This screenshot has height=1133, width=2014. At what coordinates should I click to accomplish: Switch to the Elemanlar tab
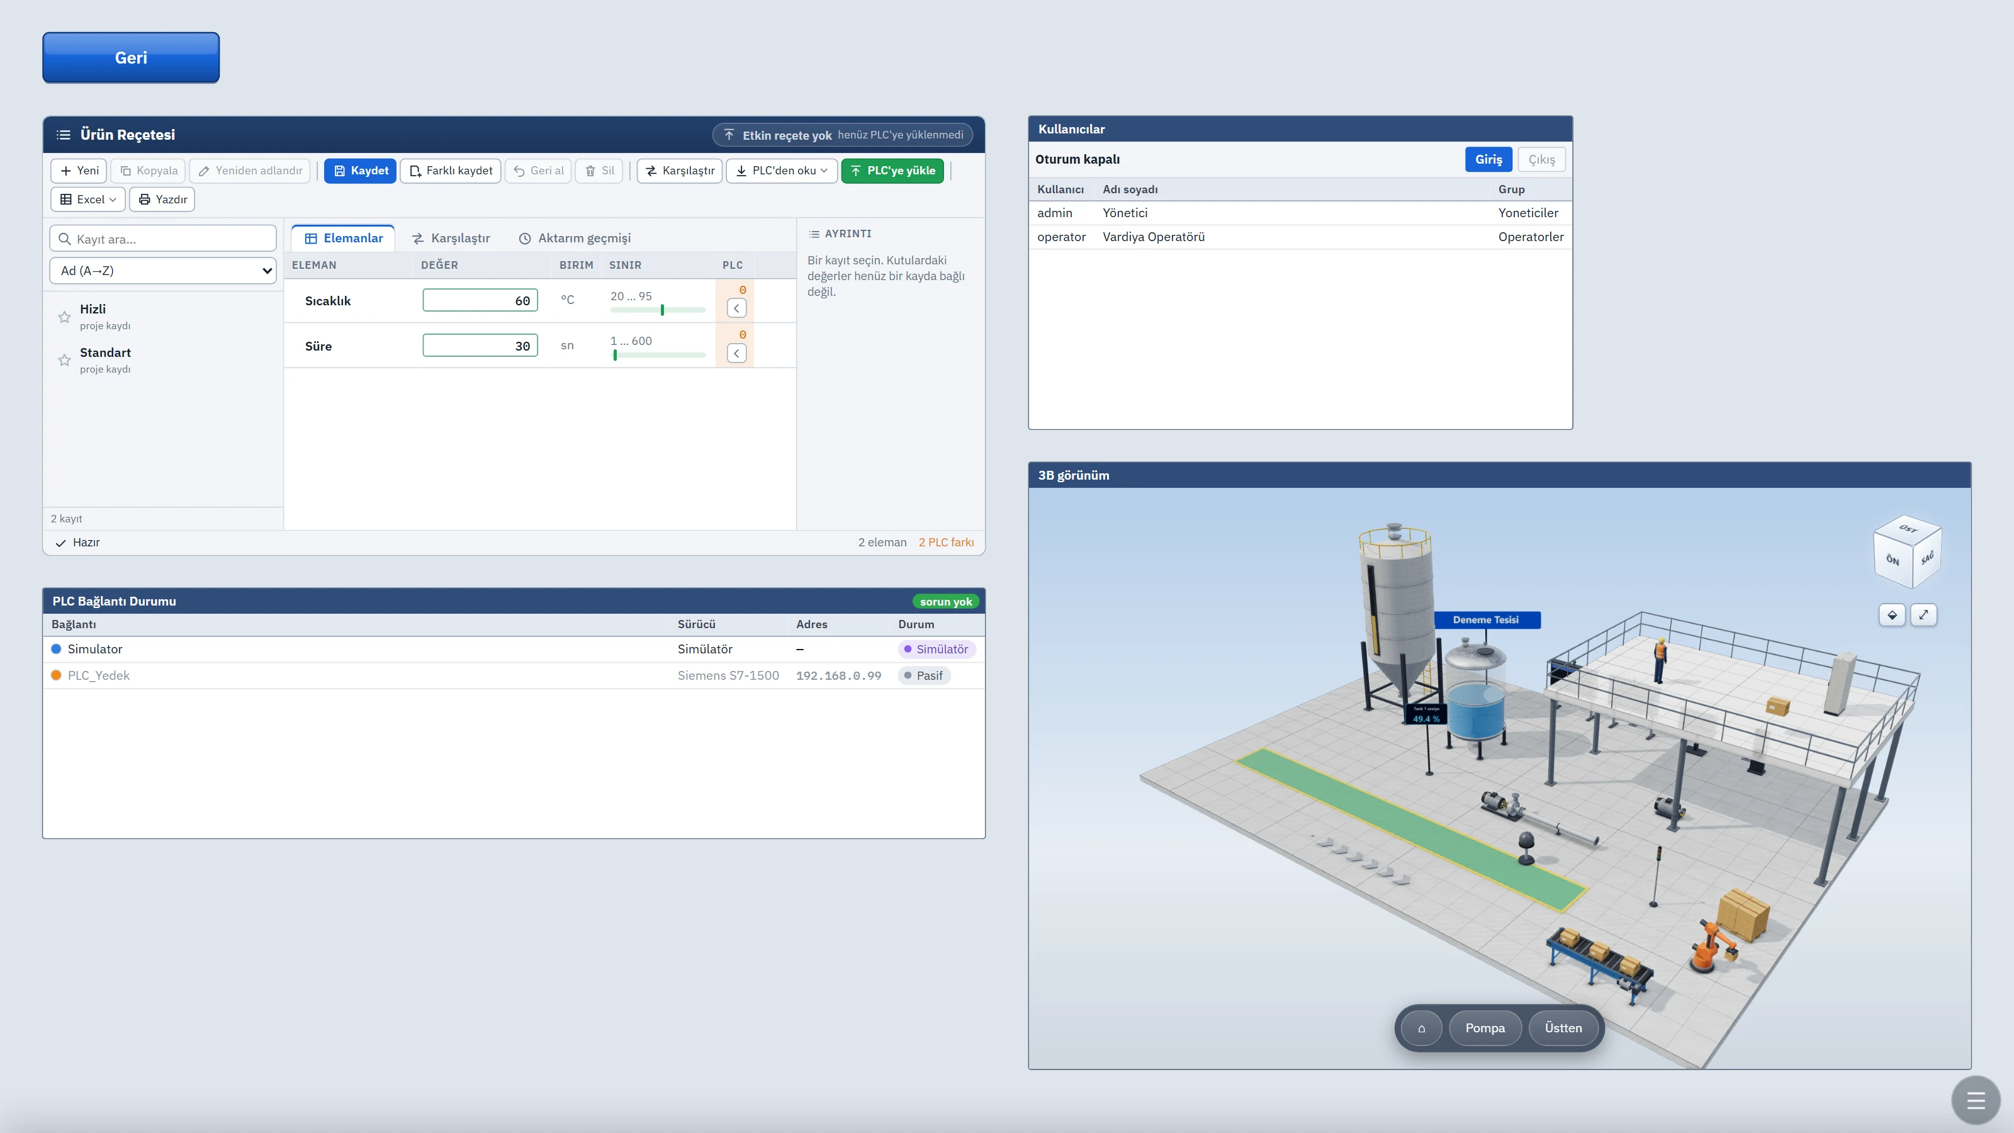pos(343,238)
